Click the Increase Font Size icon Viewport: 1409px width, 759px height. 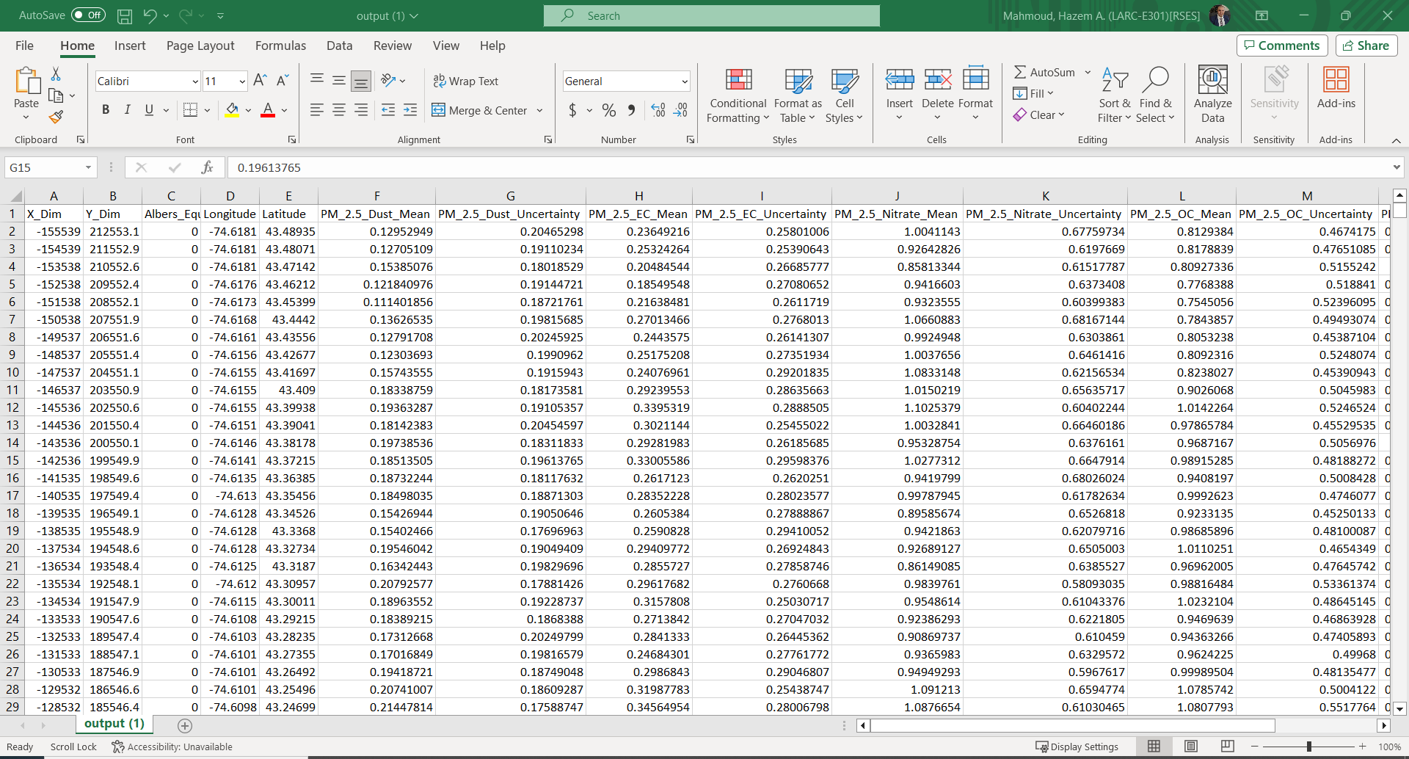pyautogui.click(x=259, y=81)
